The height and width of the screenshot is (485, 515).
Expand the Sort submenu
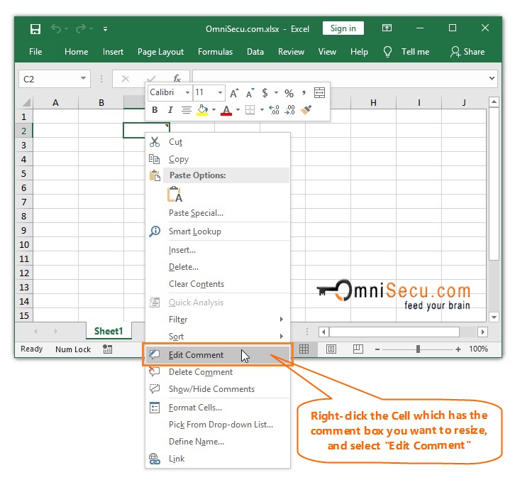pos(218,337)
